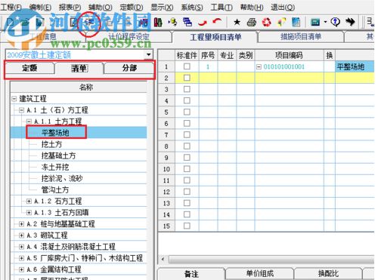Tick the 标准件 checkbox in row 7
This screenshot has height=280, width=378.
[187, 135]
